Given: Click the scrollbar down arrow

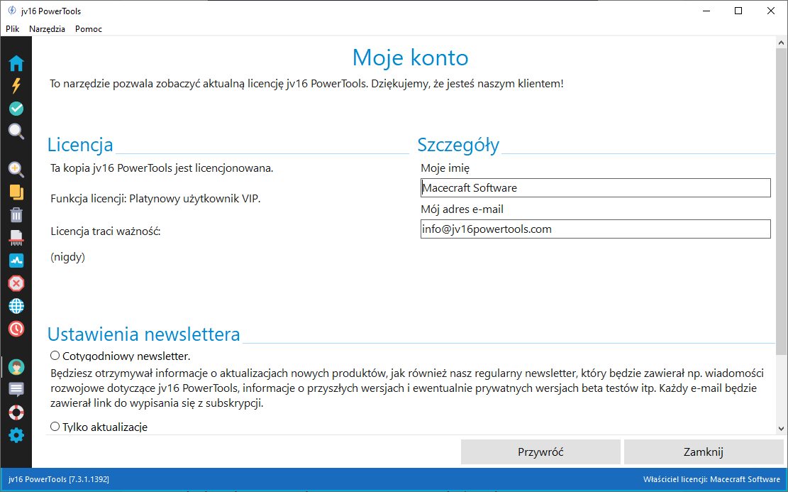Looking at the screenshot, I should point(781,429).
